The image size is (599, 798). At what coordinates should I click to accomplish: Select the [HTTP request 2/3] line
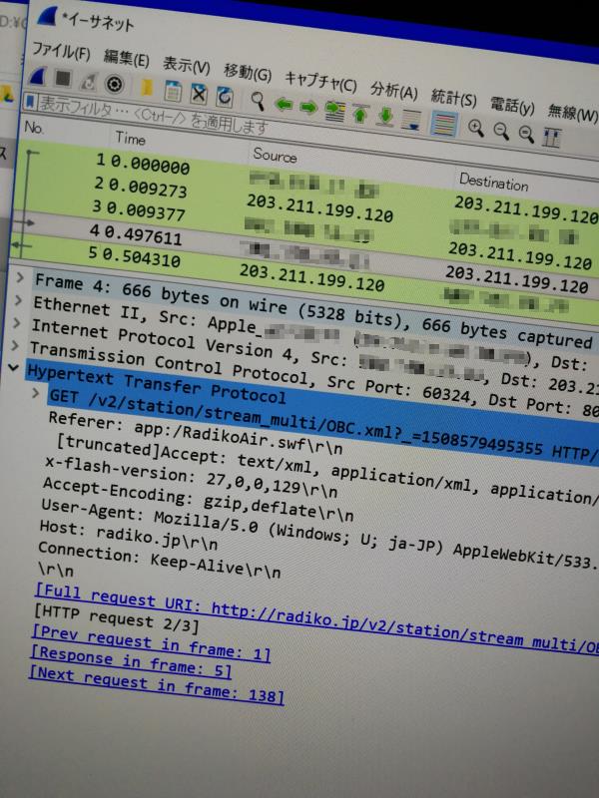116,617
